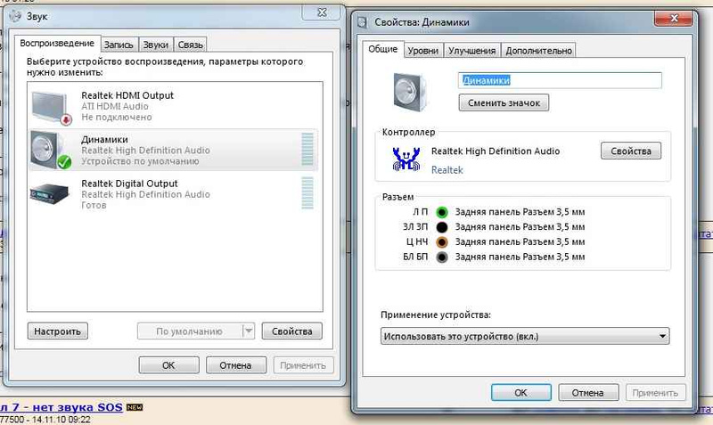Click the Динамики speaker icon in device list

tap(51, 150)
